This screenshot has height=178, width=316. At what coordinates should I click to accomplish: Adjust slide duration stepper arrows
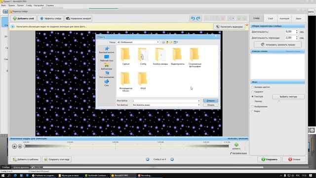click(297, 32)
